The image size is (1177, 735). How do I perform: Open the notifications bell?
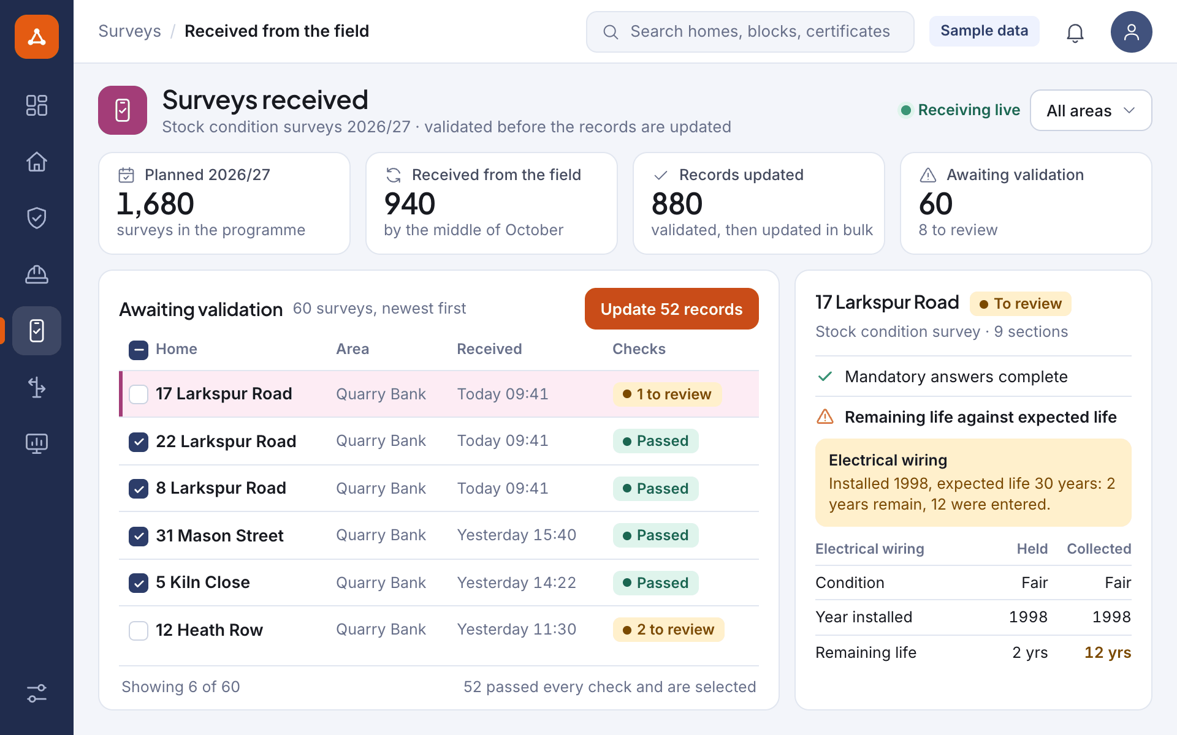tap(1075, 32)
